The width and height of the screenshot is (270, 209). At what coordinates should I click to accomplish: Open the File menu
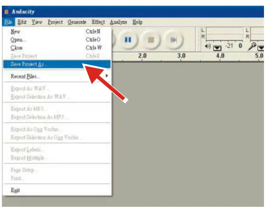click(x=8, y=22)
